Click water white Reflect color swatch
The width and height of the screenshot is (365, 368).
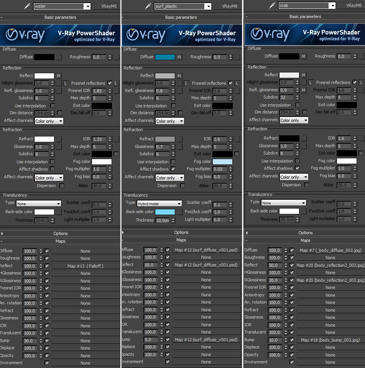point(44,76)
